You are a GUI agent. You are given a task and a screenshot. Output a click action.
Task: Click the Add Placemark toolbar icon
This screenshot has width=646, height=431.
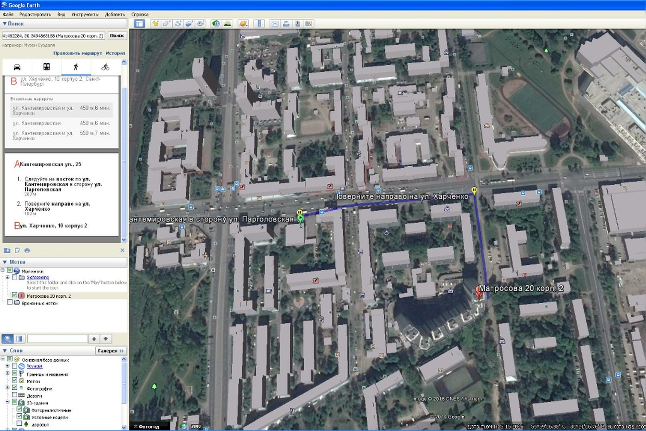click(x=155, y=23)
